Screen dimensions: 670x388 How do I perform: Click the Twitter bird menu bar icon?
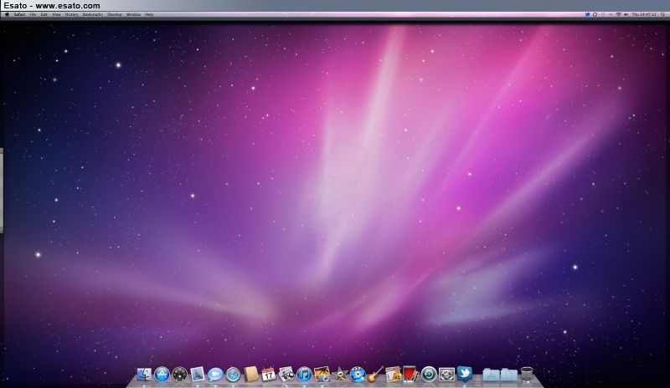[588, 14]
